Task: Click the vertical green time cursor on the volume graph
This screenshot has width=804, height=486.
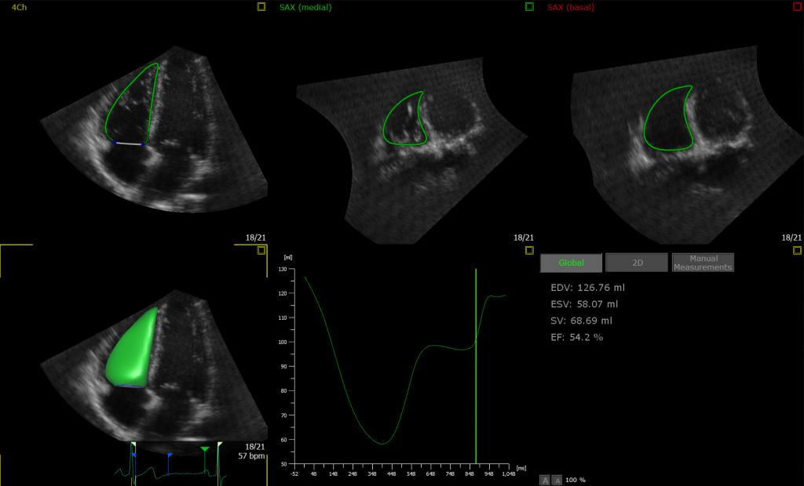Action: point(476,366)
